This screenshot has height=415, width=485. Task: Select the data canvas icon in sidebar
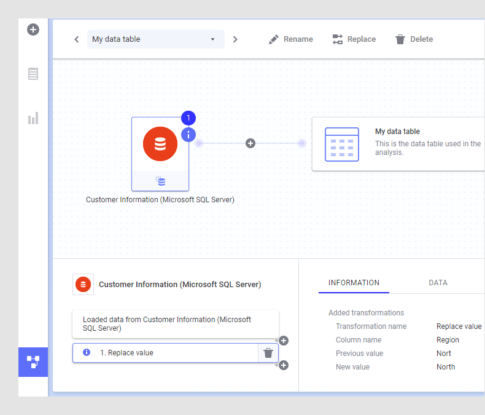33,362
